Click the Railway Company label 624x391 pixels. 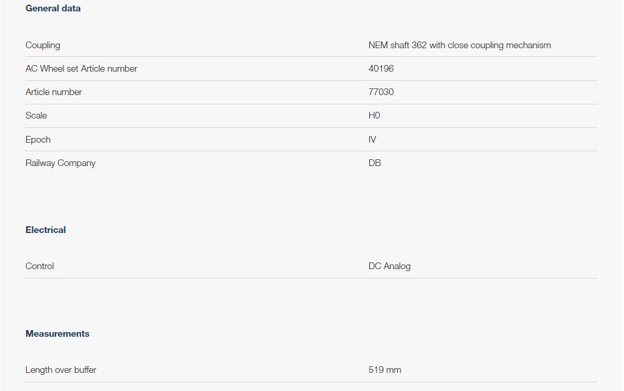(x=60, y=163)
